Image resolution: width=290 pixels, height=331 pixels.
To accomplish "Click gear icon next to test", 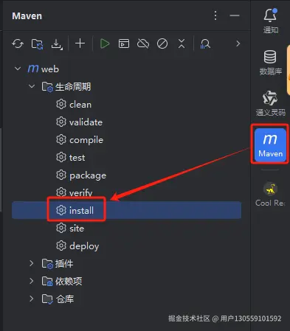I will tap(61, 157).
